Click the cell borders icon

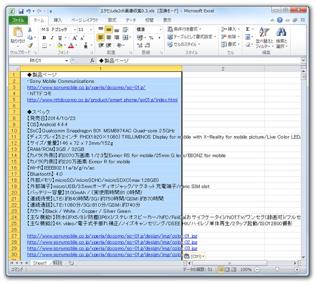tap(44, 45)
